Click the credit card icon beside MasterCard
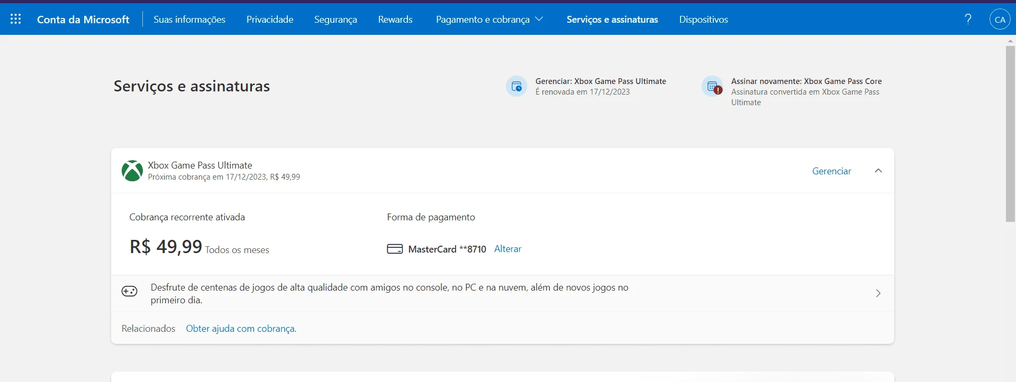Image resolution: width=1016 pixels, height=382 pixels. click(395, 249)
